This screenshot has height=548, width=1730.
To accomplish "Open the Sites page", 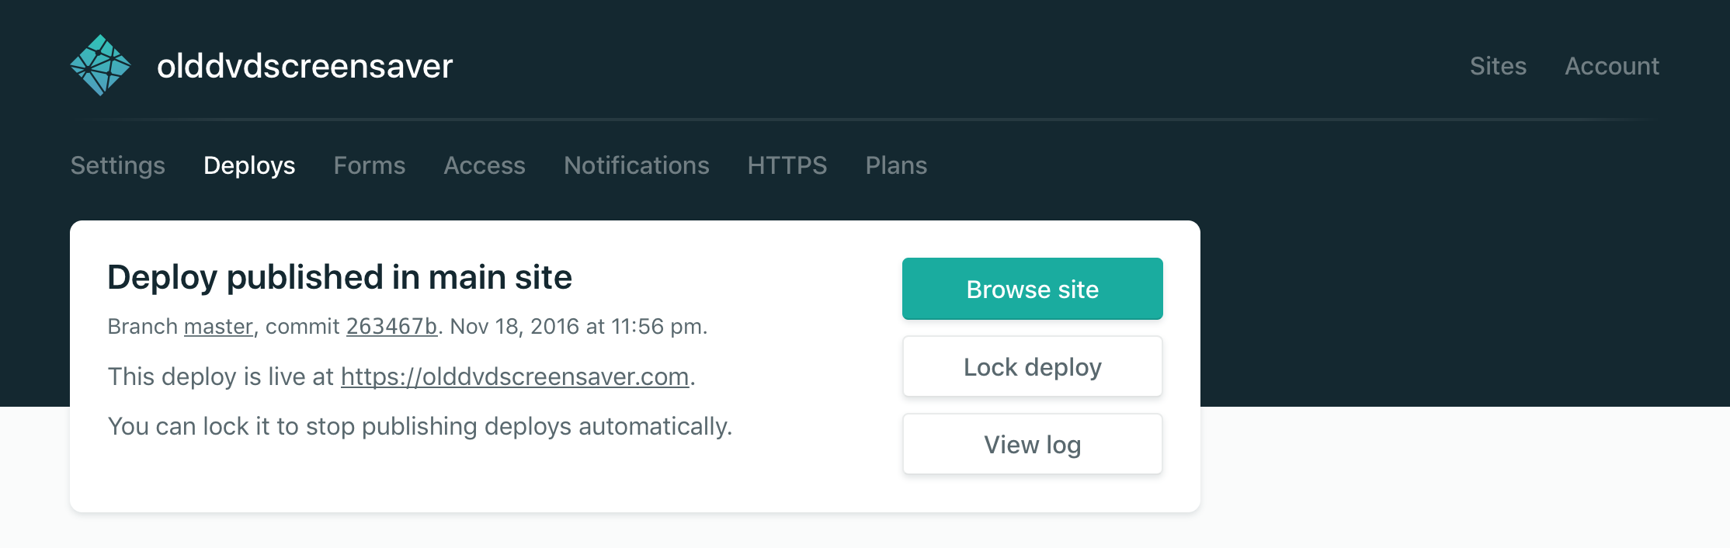I will click(x=1497, y=66).
